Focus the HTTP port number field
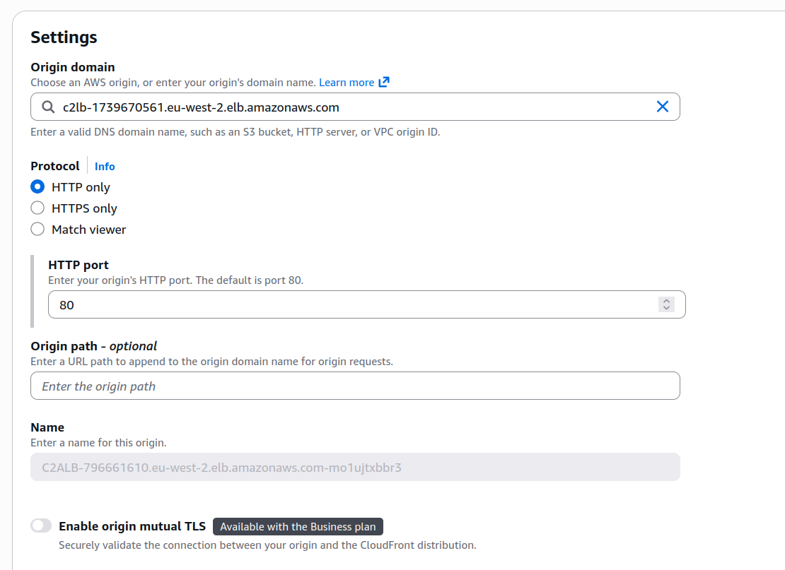The height and width of the screenshot is (570, 785). click(347, 305)
